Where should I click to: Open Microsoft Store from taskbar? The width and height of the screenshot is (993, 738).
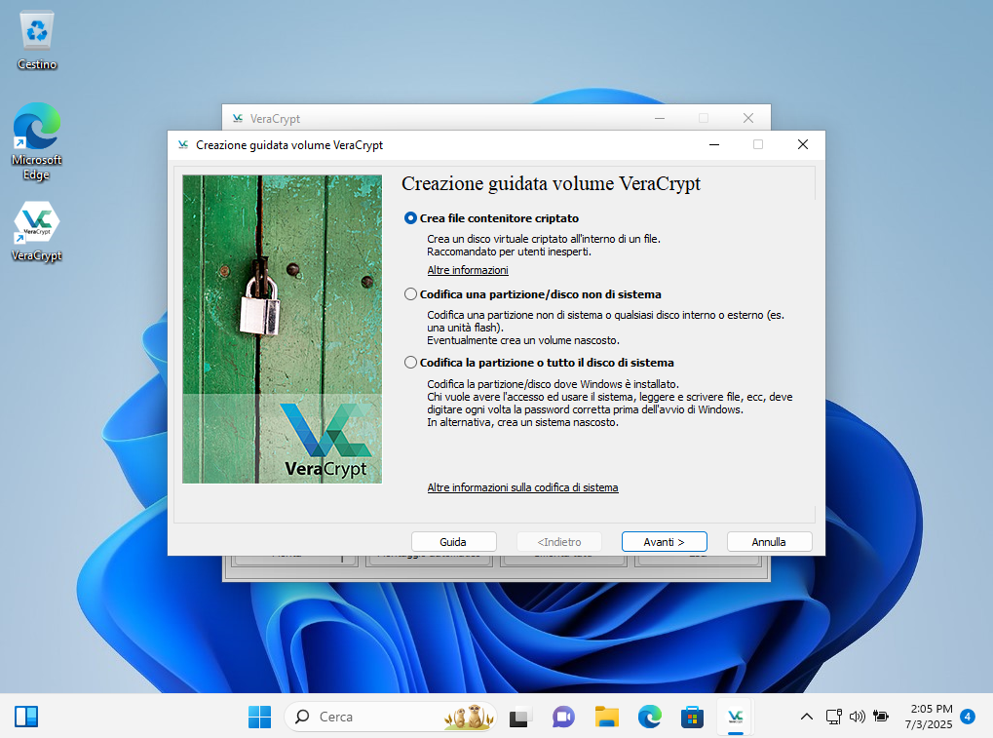point(692,717)
